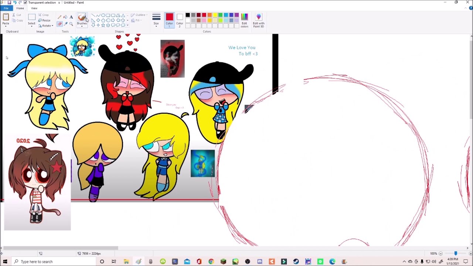The width and height of the screenshot is (473, 266).
Task: Select the Color 2 button
Action: point(180,20)
